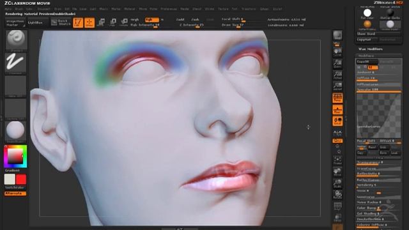Screen dimensions: 409x230
Task: Toggle the M material mode
Action: coord(162,20)
